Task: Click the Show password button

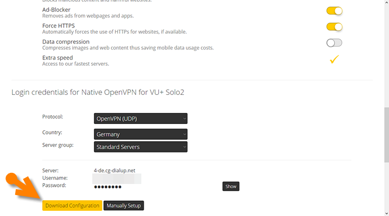Action: pyautogui.click(x=231, y=186)
